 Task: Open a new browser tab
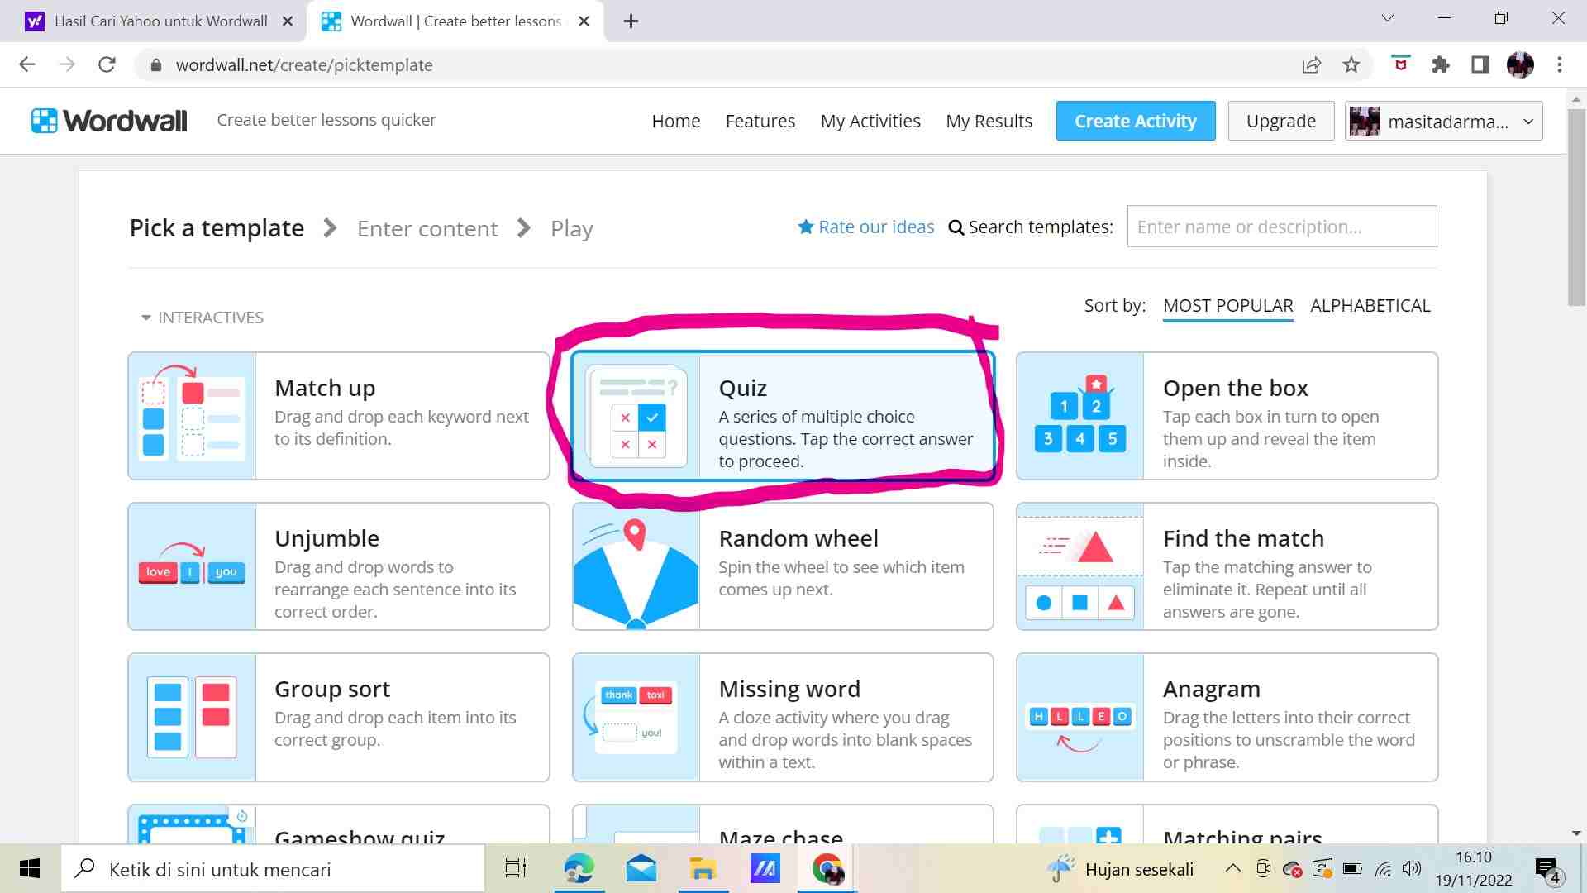[x=631, y=21]
